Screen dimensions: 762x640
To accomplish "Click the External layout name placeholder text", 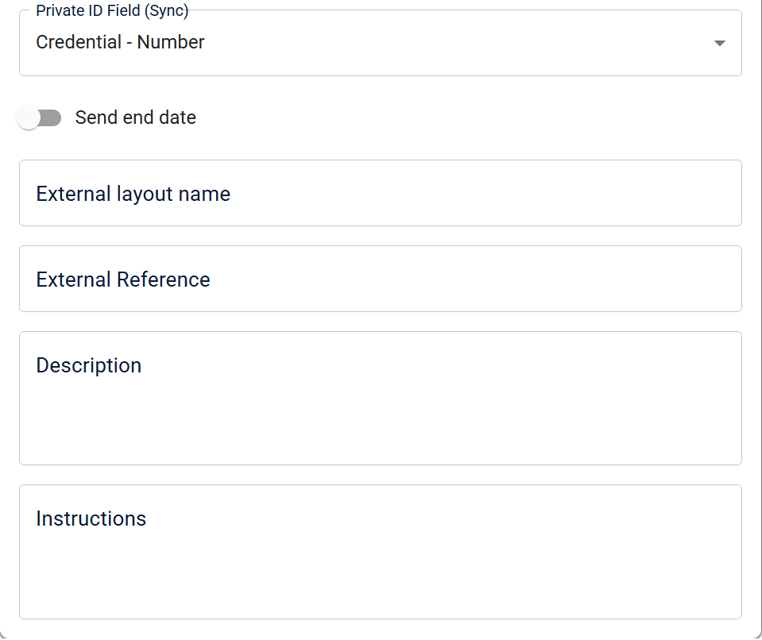I will 133,193.
